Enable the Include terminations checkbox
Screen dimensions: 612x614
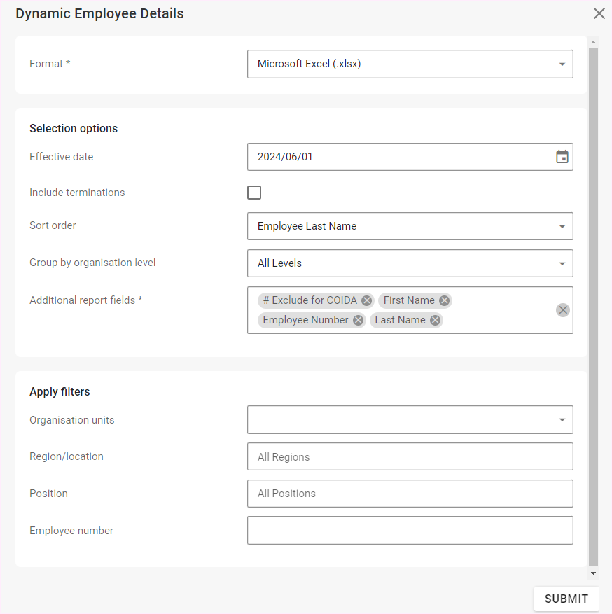[254, 193]
